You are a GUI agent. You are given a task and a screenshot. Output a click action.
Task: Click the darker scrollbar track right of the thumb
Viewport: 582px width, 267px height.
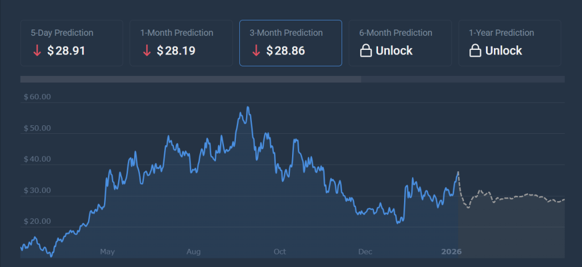pyautogui.click(x=463, y=79)
